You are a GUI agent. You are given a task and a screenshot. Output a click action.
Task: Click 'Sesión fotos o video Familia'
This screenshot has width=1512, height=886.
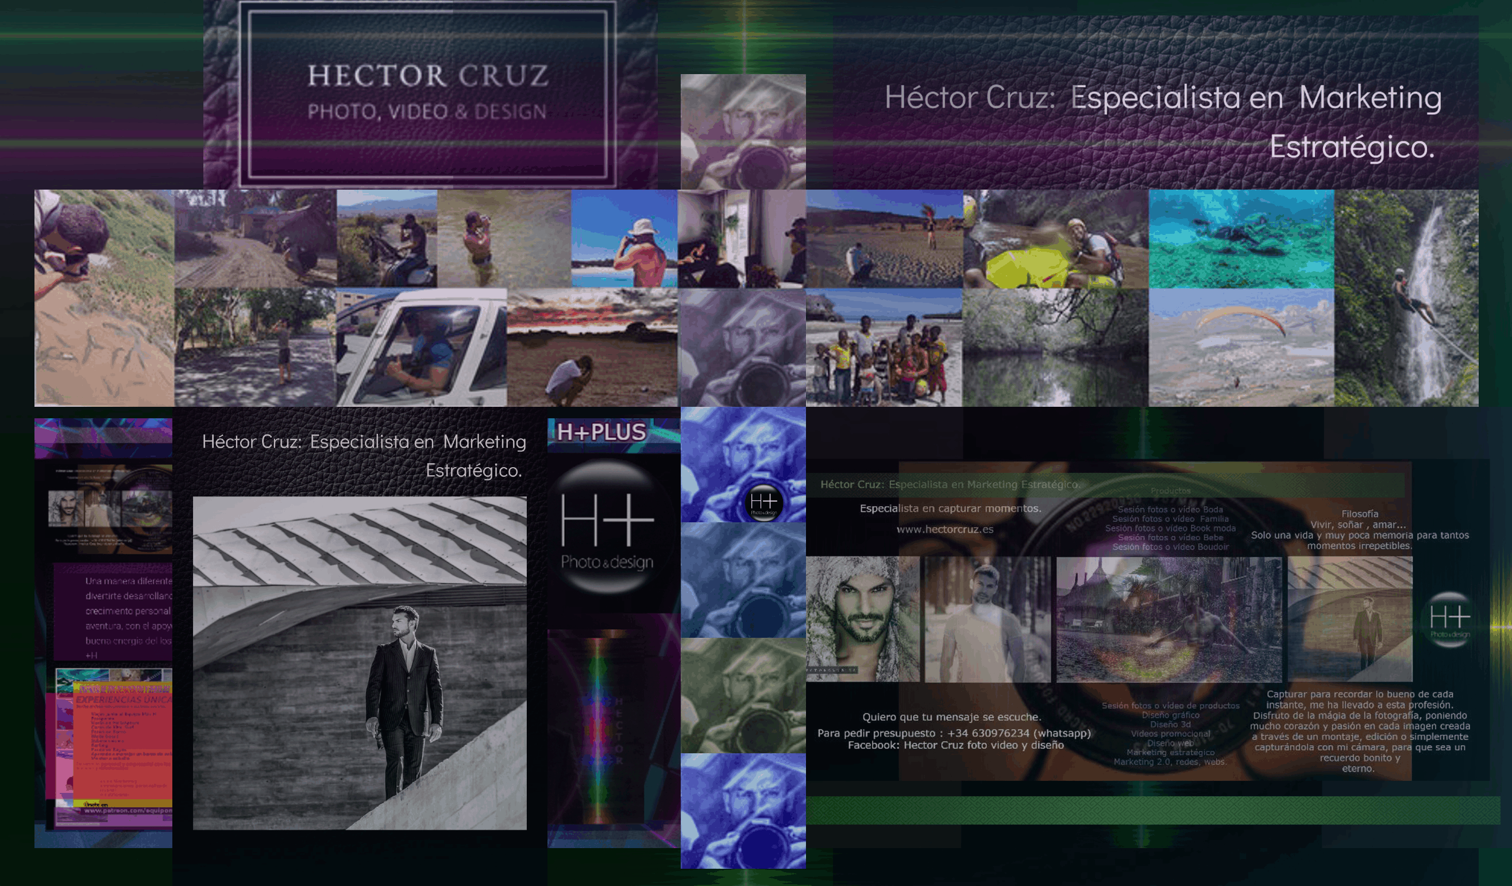pos(1170,519)
